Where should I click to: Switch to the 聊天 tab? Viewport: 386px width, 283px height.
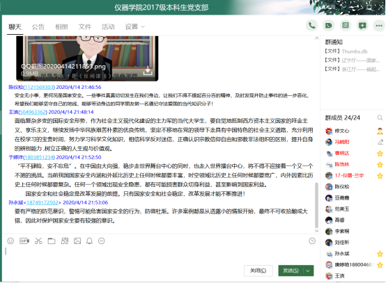click(x=15, y=27)
